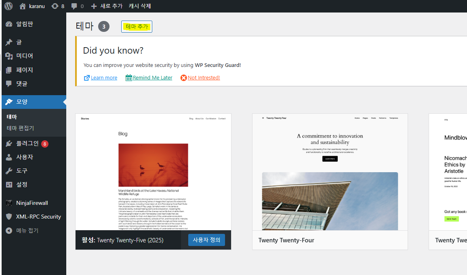Viewport: 467px width, 275px height.
Task: Follow the Learn more link
Action: 104,77
